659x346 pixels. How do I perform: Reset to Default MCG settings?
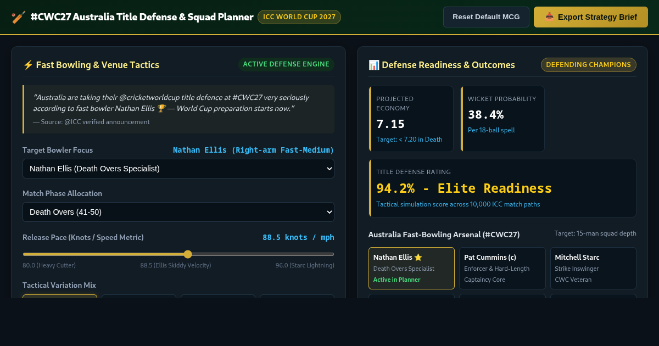pyautogui.click(x=486, y=17)
